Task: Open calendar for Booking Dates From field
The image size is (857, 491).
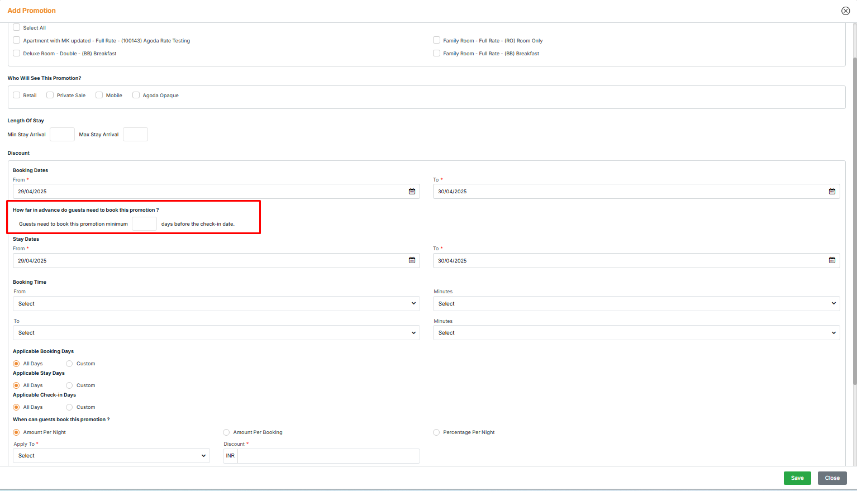Action: pyautogui.click(x=412, y=192)
